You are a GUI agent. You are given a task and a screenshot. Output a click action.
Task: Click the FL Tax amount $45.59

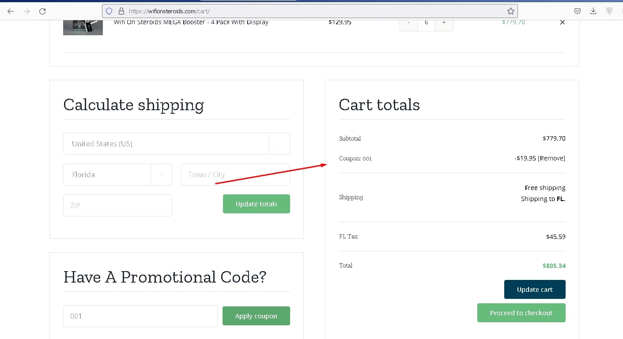pos(556,237)
